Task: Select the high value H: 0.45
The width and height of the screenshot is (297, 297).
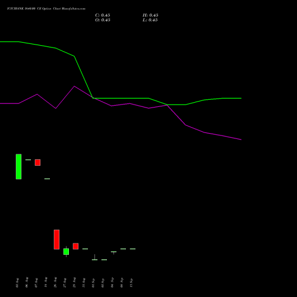Action: click(150, 15)
